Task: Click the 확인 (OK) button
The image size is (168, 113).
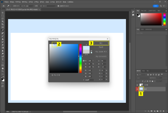Action: pos(101,43)
